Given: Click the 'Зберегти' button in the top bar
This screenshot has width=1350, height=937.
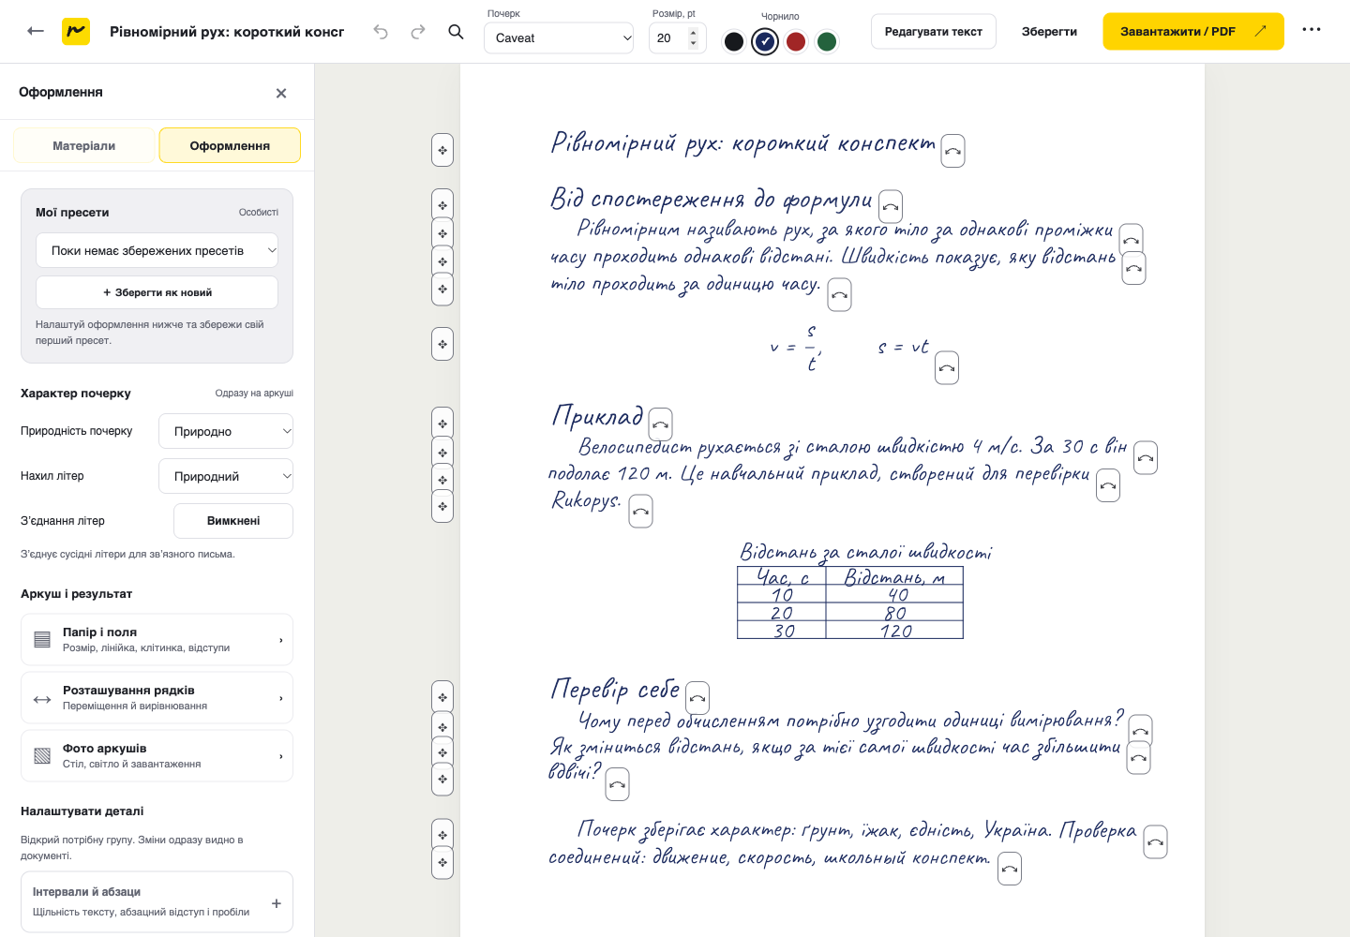Looking at the screenshot, I should (x=1049, y=32).
